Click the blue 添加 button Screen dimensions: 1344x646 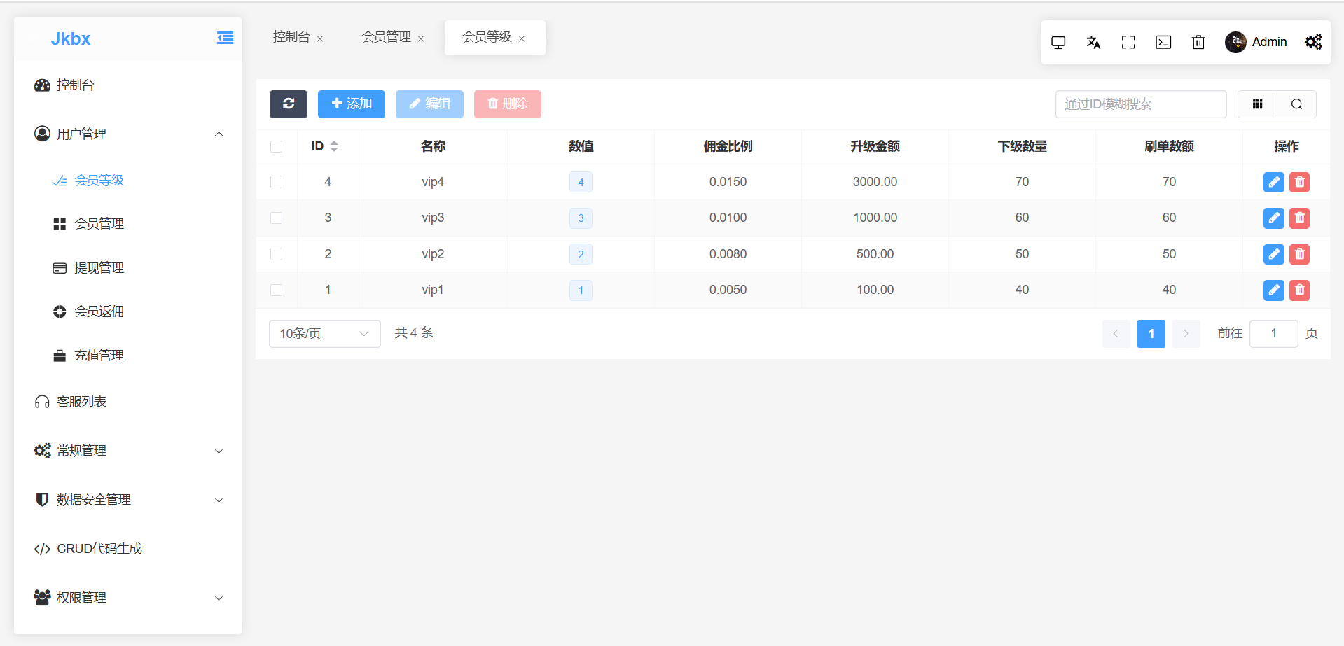tap(351, 104)
